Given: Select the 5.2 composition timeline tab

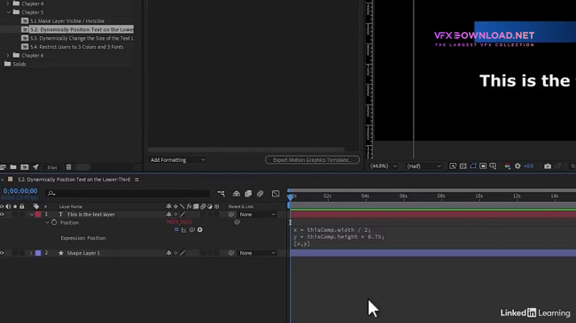Looking at the screenshot, I should (x=74, y=180).
